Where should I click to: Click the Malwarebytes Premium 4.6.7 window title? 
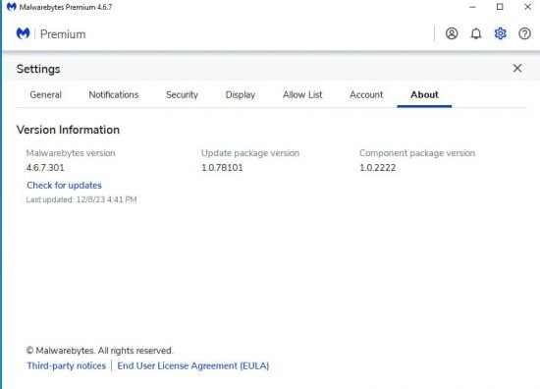tap(66, 7)
